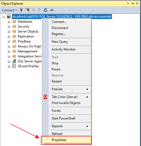
Task: Open the Connect dropdown in toolbar
Action: [x=9, y=10]
